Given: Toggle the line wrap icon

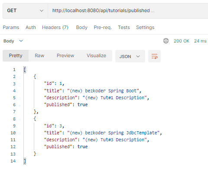Looking at the screenshot, I should 154,56.
